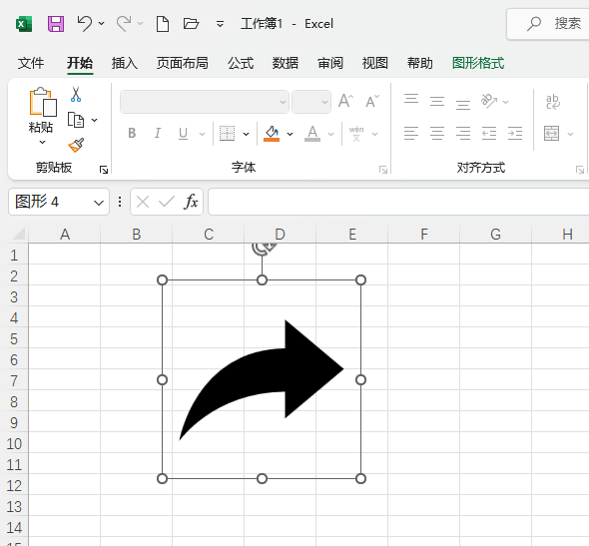This screenshot has height=546, width=589.
Task: Select the black curved arrow graphic
Action: click(262, 379)
